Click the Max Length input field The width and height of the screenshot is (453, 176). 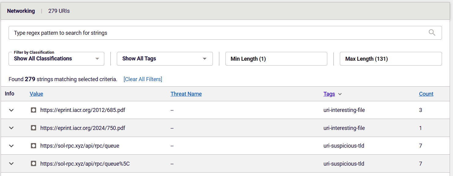pyautogui.click(x=391, y=59)
